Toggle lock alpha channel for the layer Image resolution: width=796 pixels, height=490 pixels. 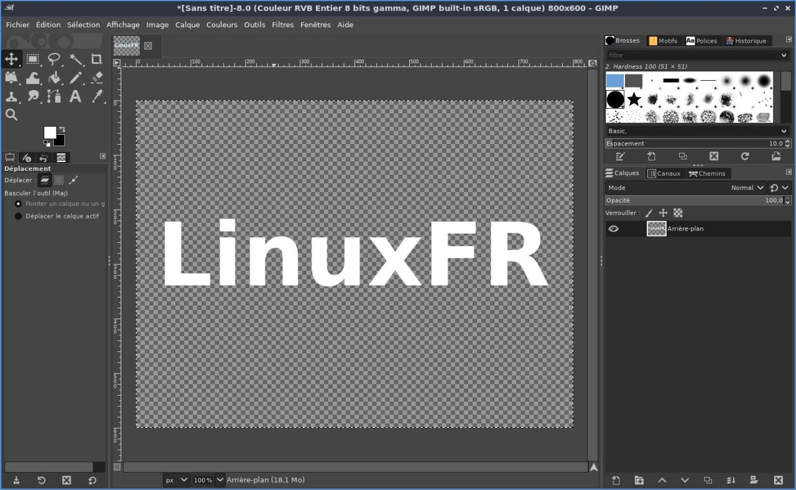(x=678, y=213)
